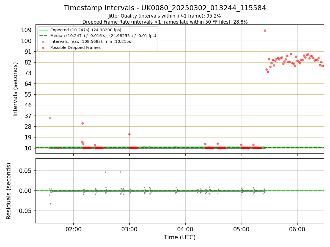Click the 82 y-axis tick label
Viewport: 330px width, 247px height.
click(x=29, y=62)
